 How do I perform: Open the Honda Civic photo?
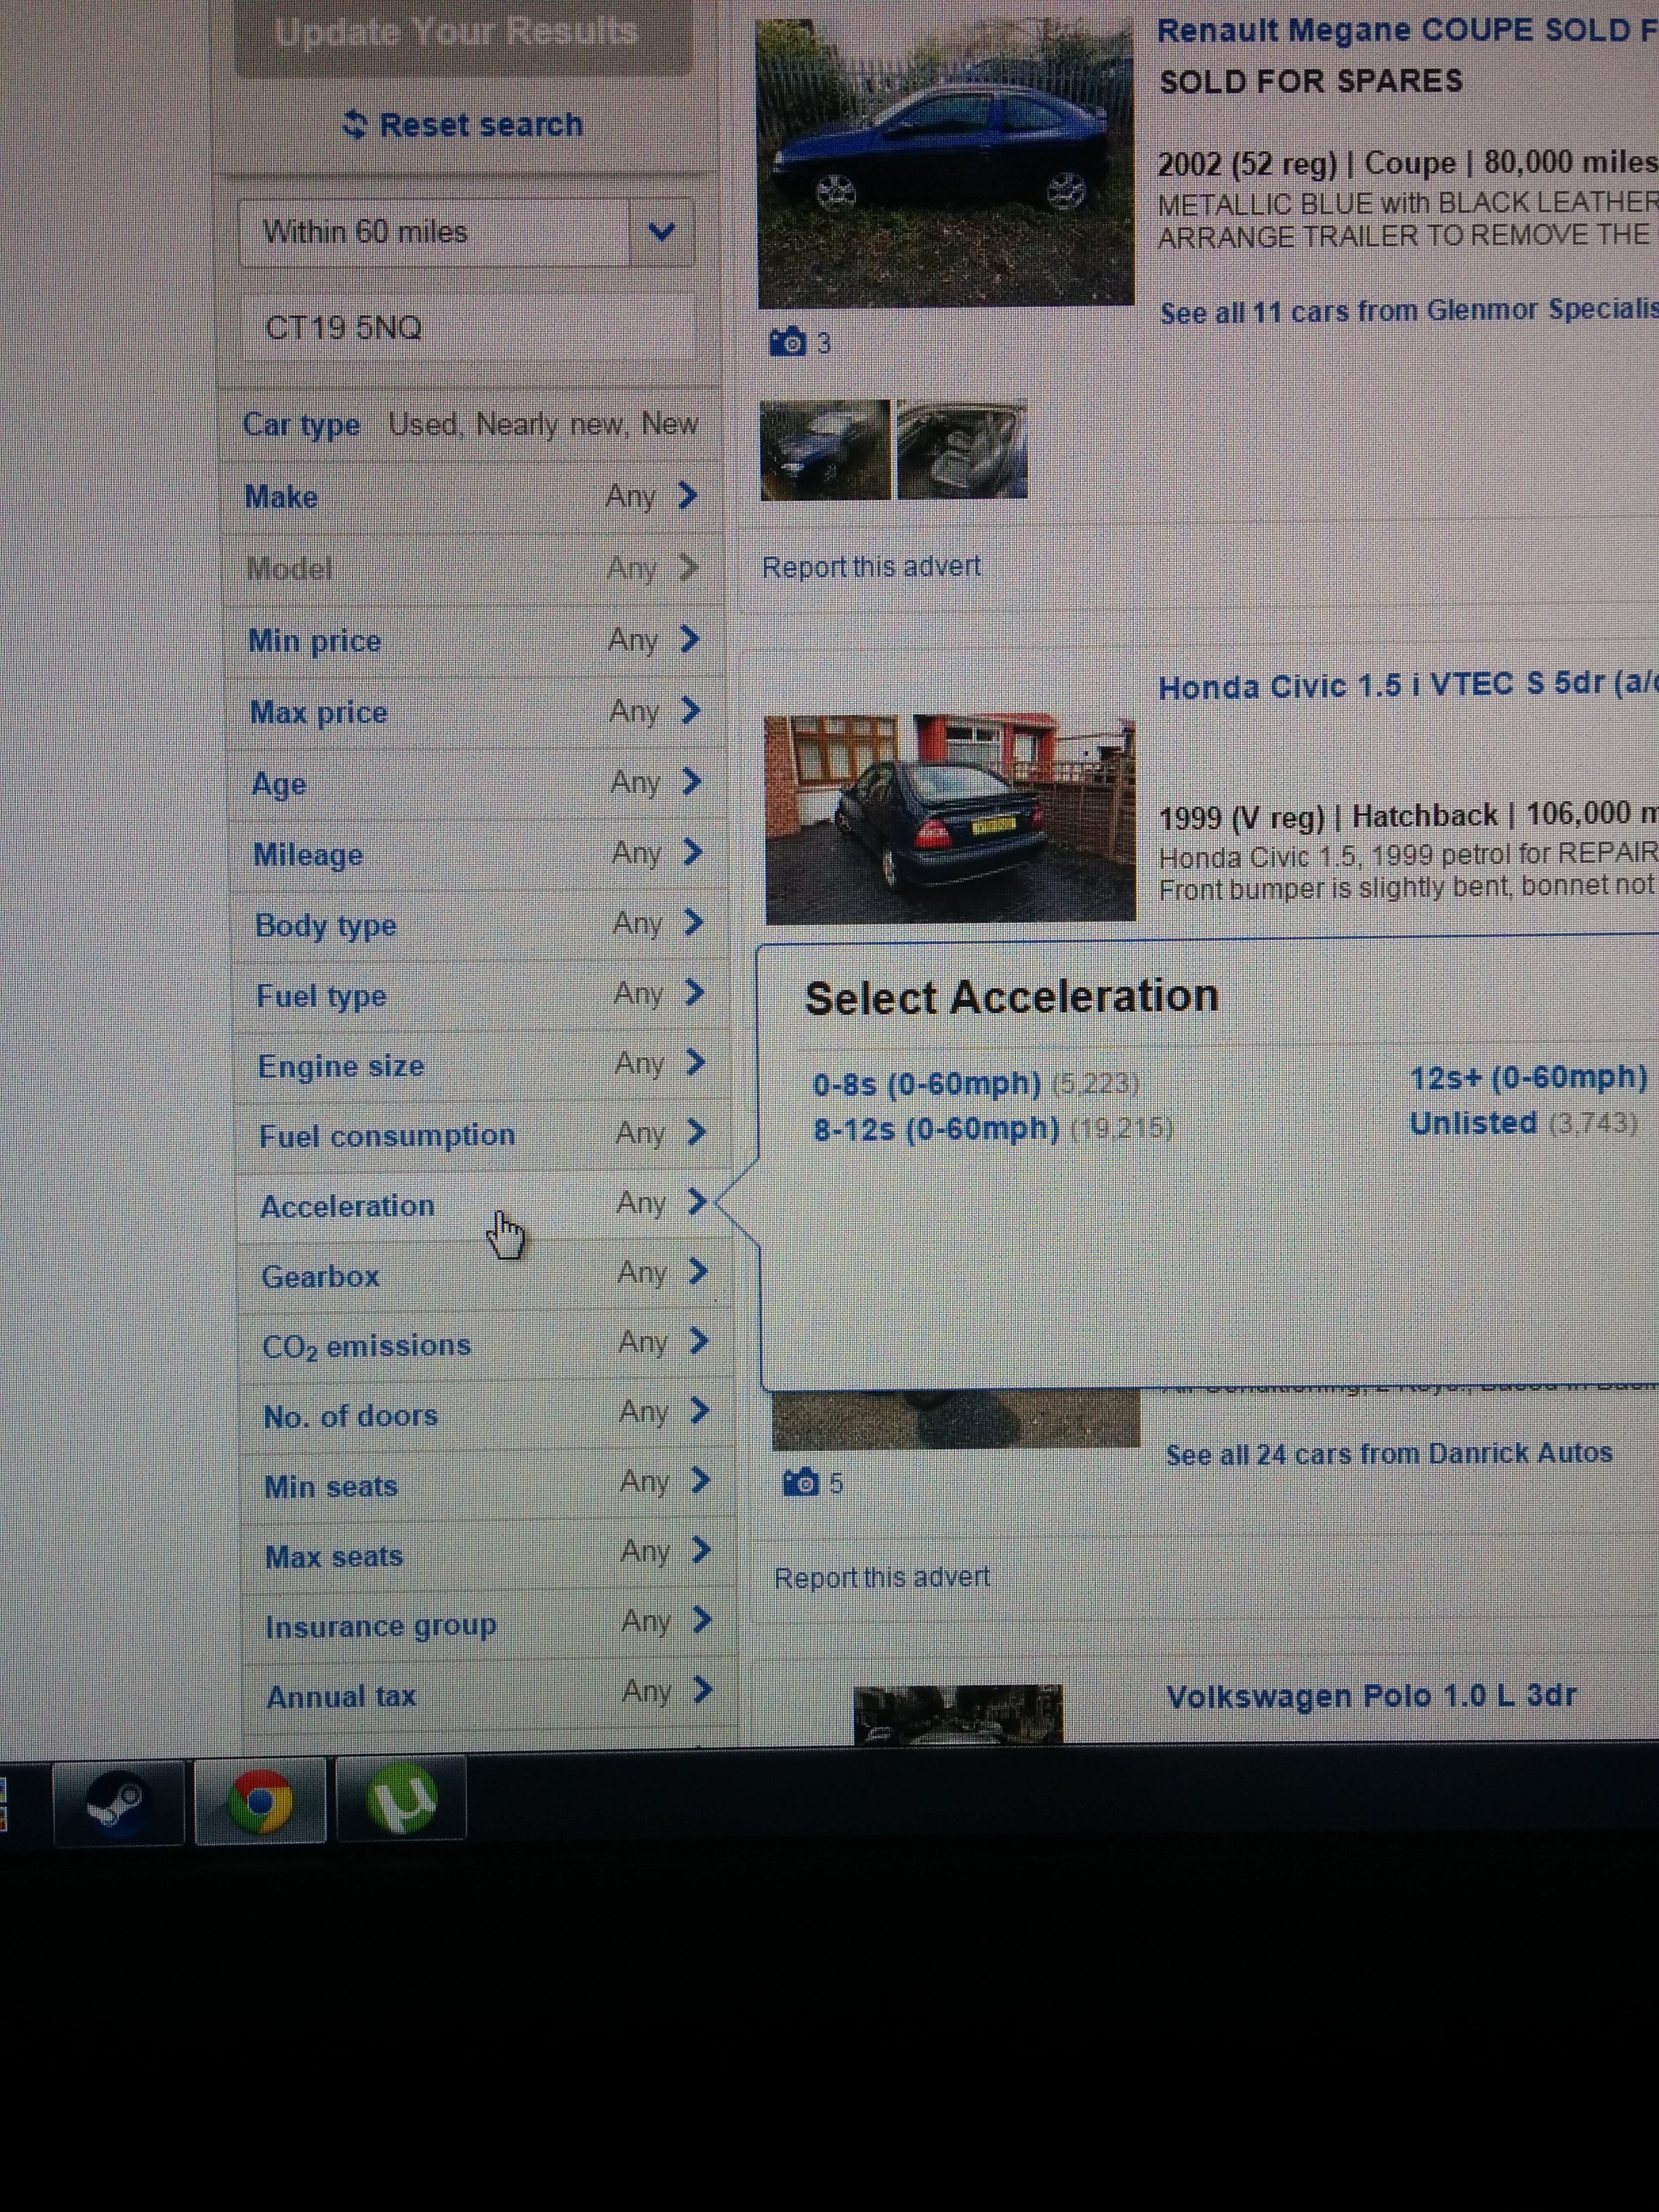(950, 819)
